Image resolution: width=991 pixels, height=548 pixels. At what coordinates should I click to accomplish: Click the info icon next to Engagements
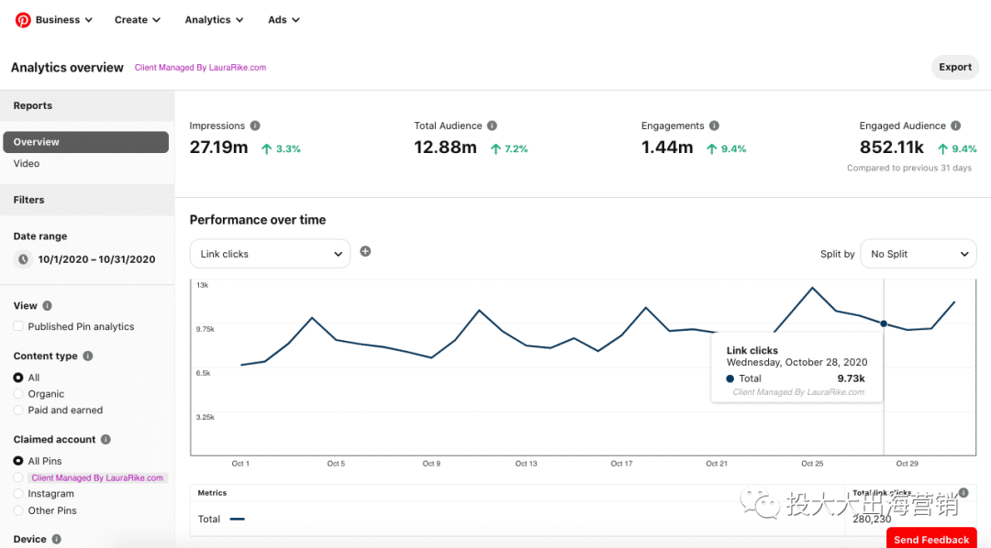point(714,126)
